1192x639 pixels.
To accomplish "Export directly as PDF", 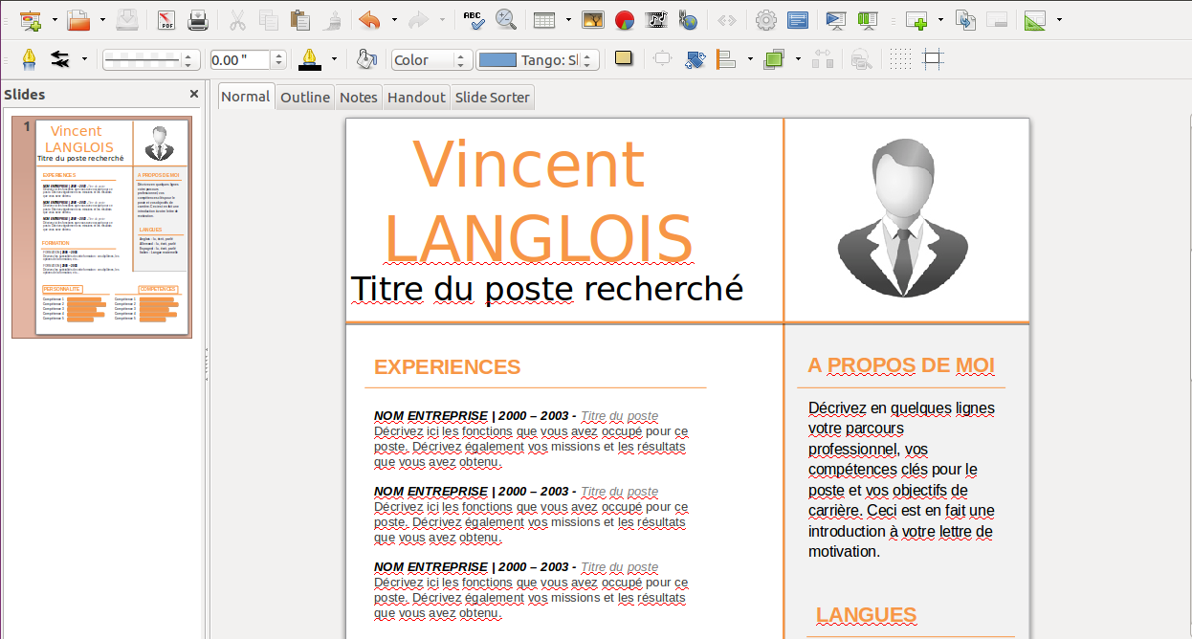I will (x=166, y=19).
